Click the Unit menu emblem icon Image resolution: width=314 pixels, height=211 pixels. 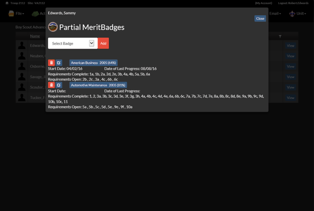click(x=292, y=14)
